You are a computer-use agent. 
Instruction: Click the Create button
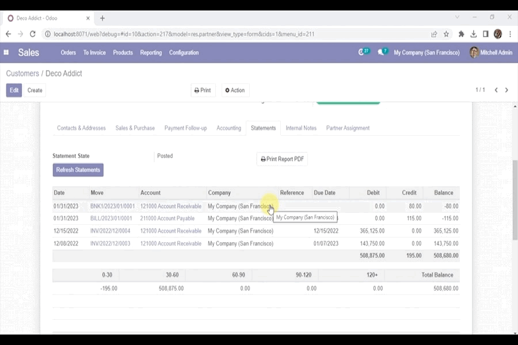35,90
